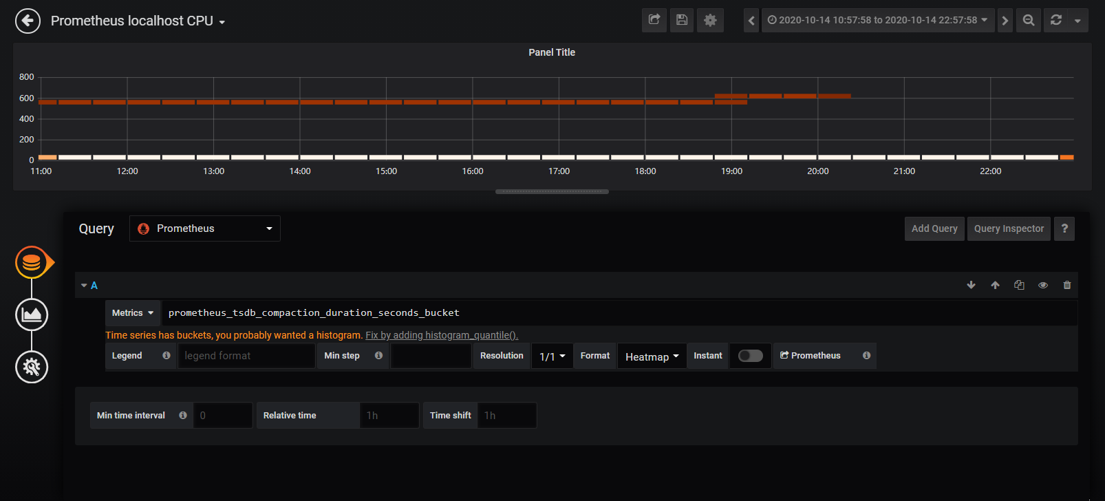The image size is (1105, 501).
Task: Click the question mark help button
Action: (1064, 228)
